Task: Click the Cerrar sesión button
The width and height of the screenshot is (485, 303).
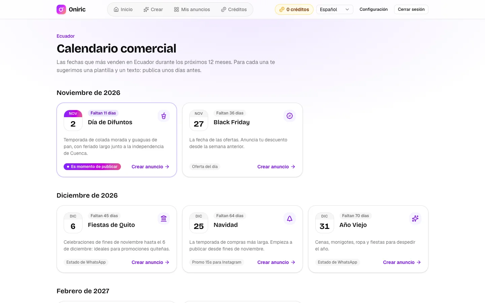Action: tap(411, 9)
